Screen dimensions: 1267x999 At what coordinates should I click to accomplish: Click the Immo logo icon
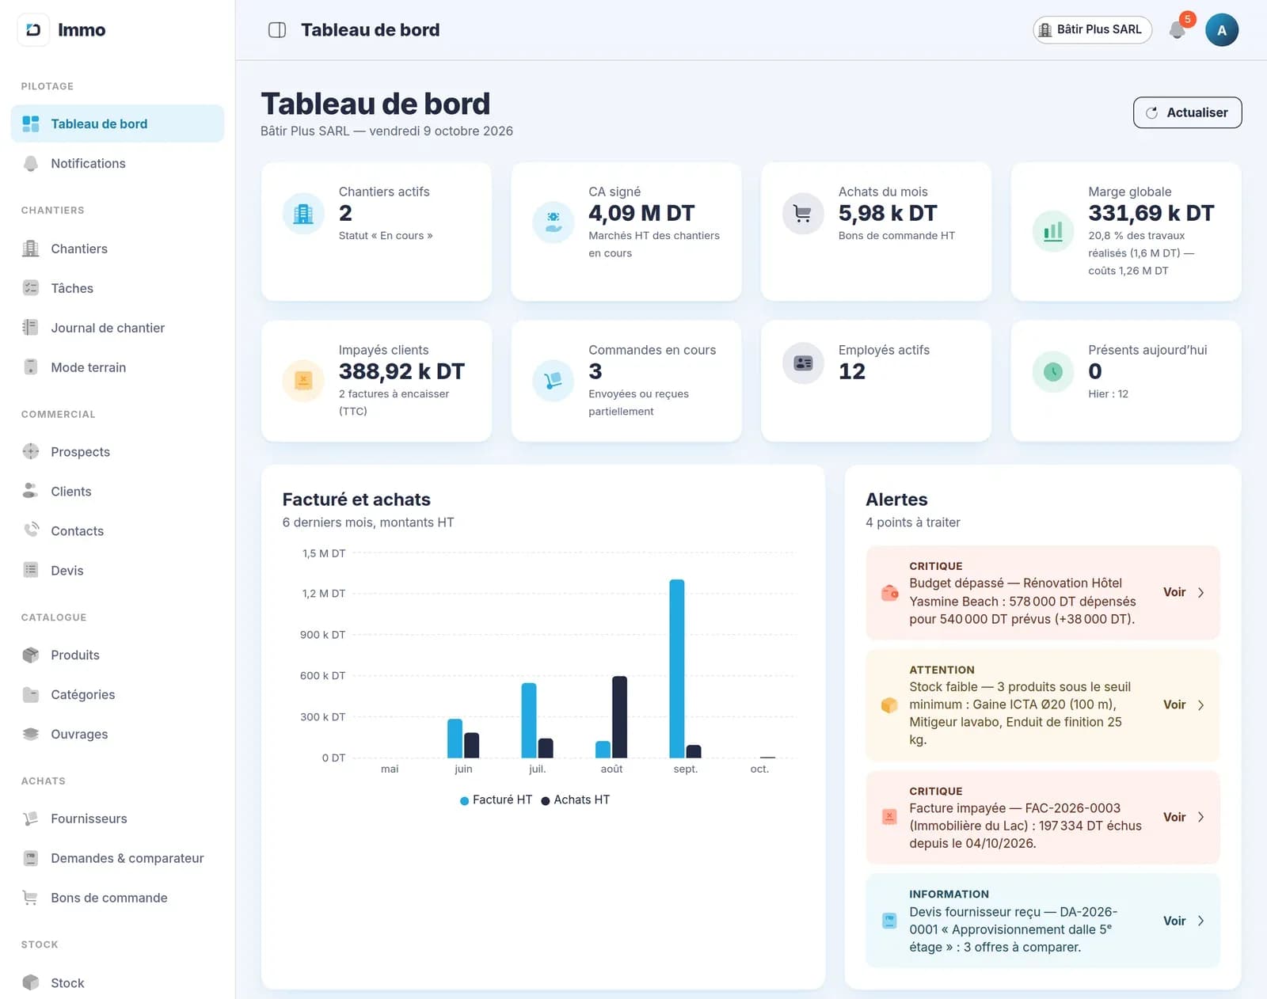pyautogui.click(x=33, y=30)
